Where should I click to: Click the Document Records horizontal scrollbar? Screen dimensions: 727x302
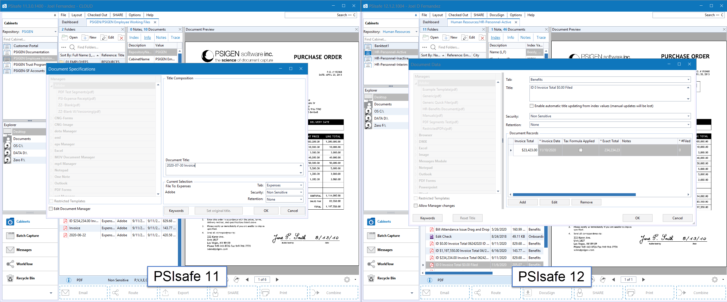(574, 195)
